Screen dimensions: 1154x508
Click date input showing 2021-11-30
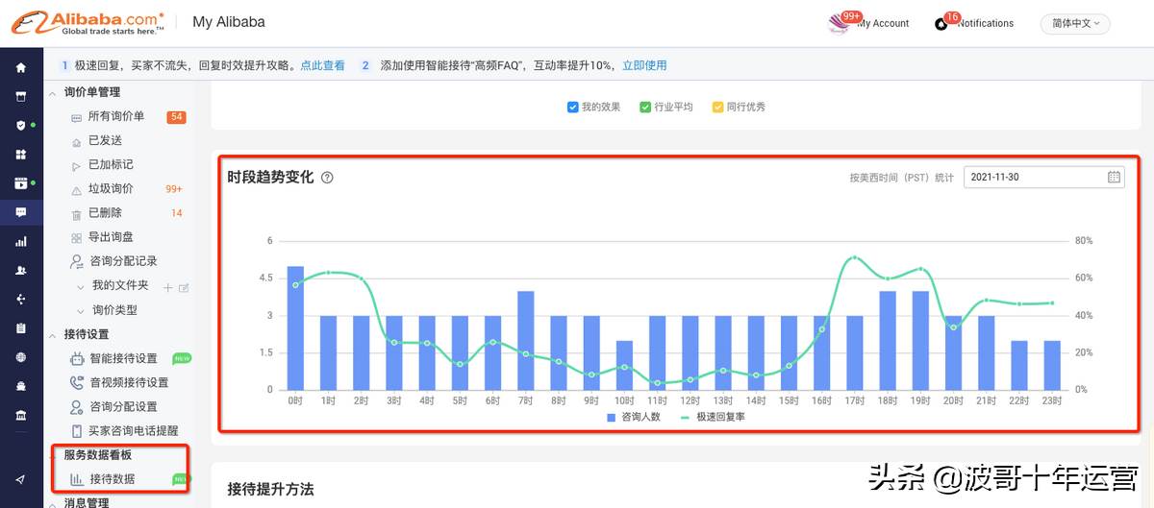[1043, 177]
